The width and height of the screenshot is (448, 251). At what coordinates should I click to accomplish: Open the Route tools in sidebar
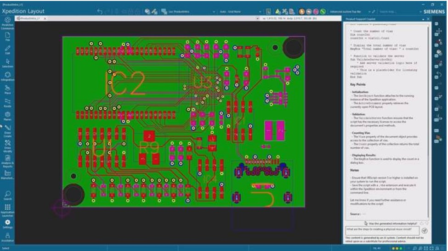point(7,103)
